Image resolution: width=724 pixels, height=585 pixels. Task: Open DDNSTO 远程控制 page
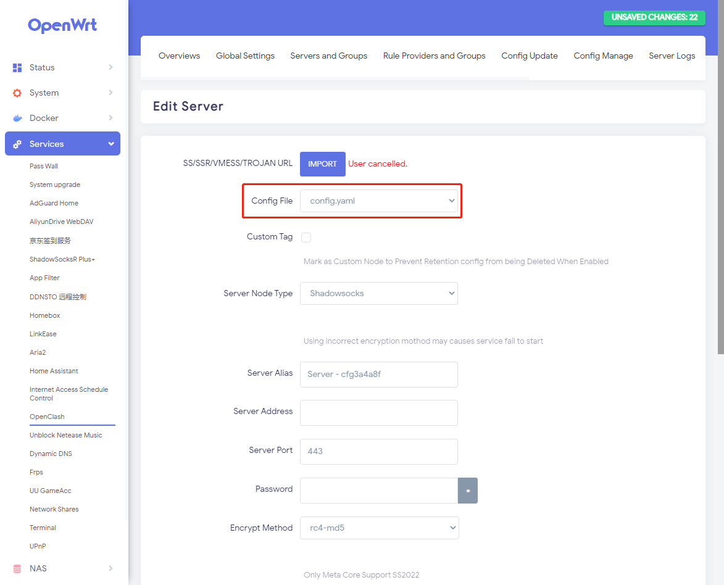point(58,297)
